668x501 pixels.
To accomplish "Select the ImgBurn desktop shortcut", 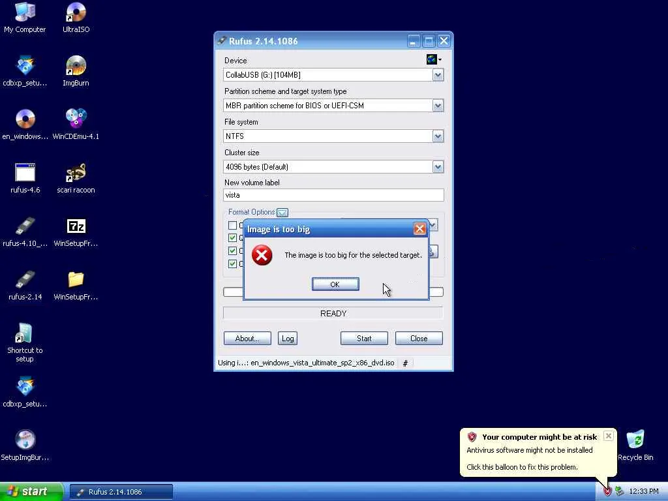I will click(x=76, y=71).
